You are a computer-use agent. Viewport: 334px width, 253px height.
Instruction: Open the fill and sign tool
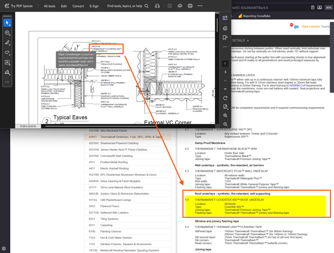coord(7,72)
